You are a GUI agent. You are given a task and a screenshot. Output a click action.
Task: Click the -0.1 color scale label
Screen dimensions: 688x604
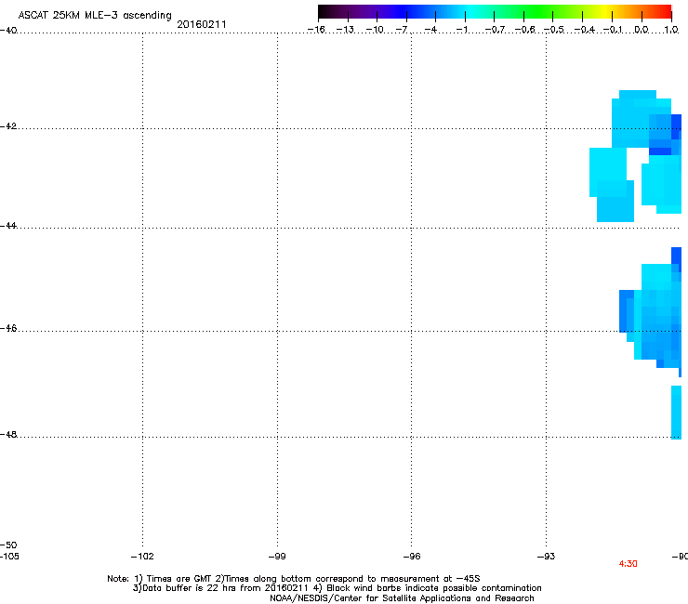coord(613,30)
